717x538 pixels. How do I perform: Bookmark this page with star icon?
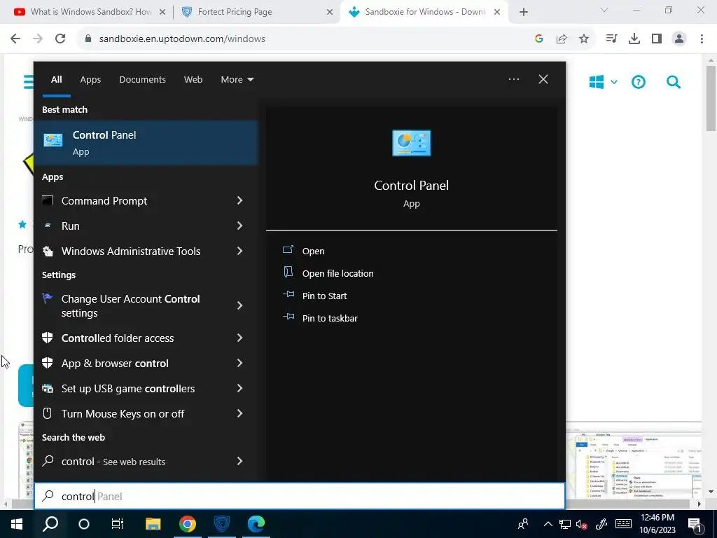point(584,39)
